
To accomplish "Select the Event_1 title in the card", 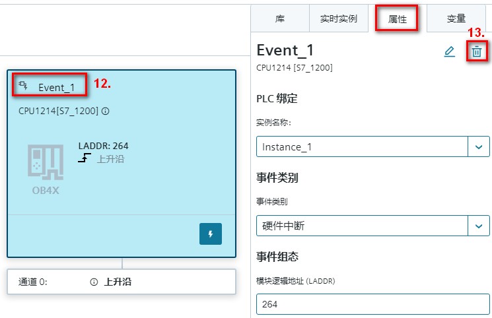I will pos(61,87).
